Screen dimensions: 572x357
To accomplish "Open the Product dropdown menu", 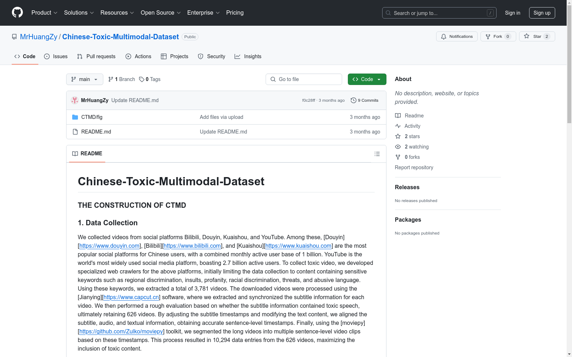I will [44, 12].
